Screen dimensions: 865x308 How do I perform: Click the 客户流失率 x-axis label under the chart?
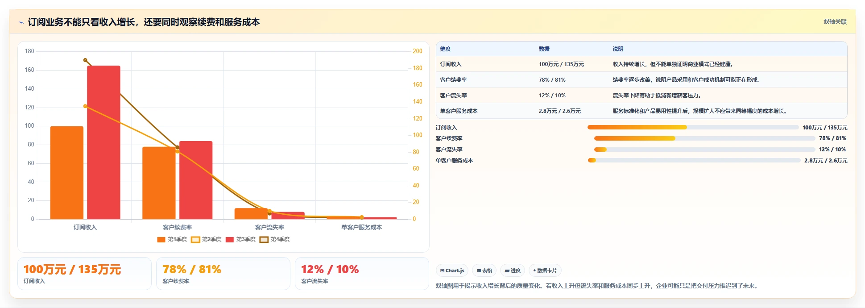(269, 227)
